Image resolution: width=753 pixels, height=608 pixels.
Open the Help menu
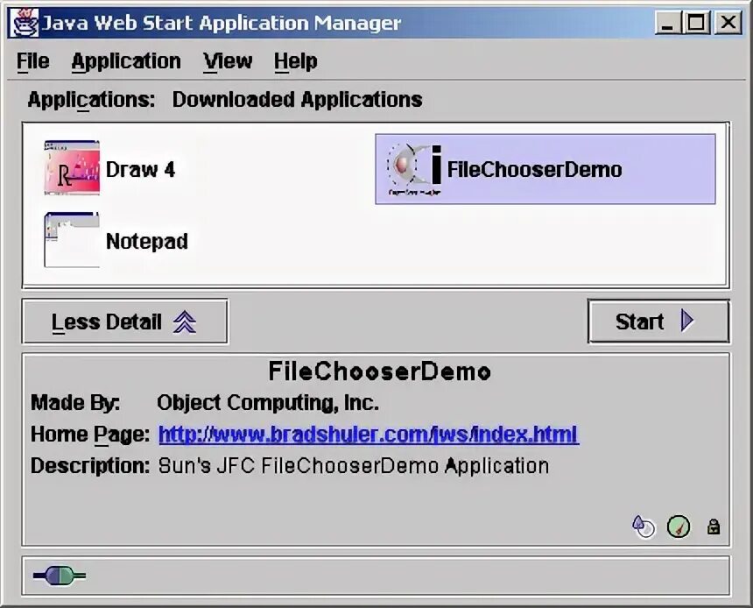(295, 62)
